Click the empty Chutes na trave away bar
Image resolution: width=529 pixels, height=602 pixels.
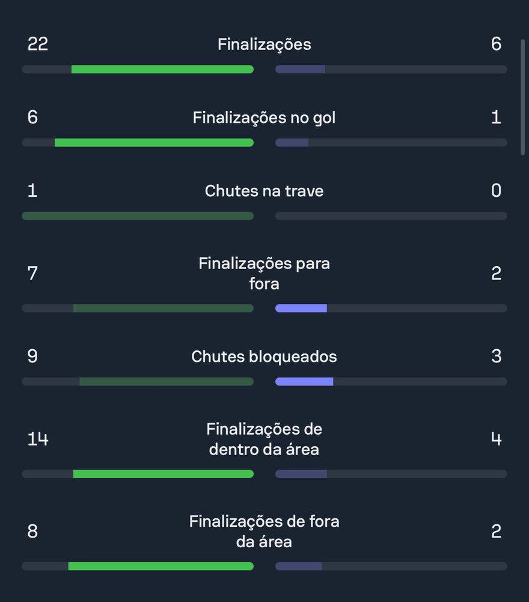391,216
